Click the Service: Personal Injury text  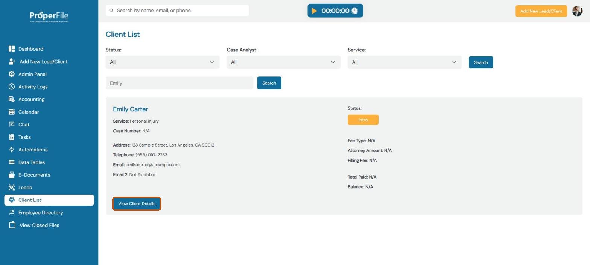click(x=136, y=121)
